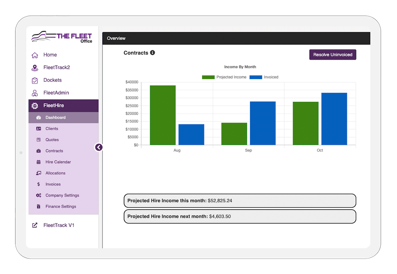Go to the Dashboard submenu item
This screenshot has width=397, height=274.
[63, 118]
